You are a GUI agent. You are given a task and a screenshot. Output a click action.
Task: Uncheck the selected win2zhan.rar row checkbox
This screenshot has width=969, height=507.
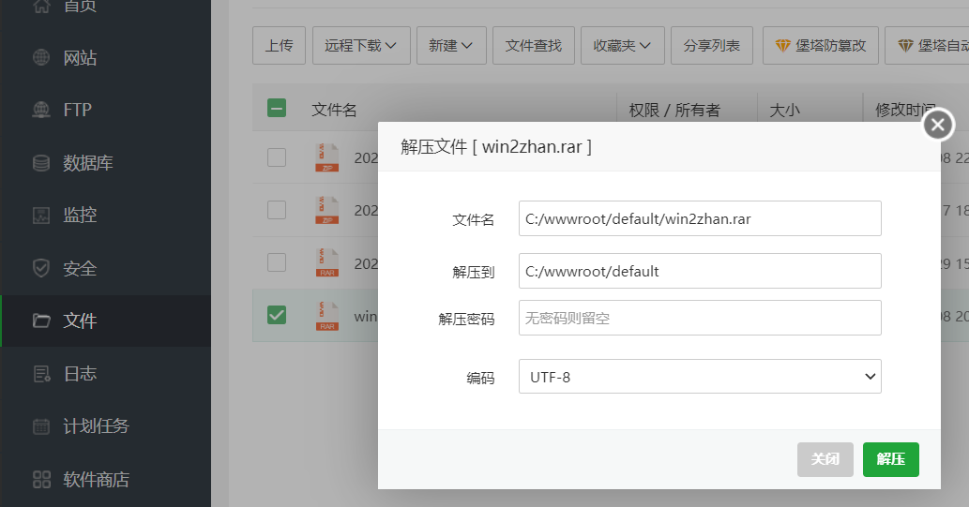(277, 315)
